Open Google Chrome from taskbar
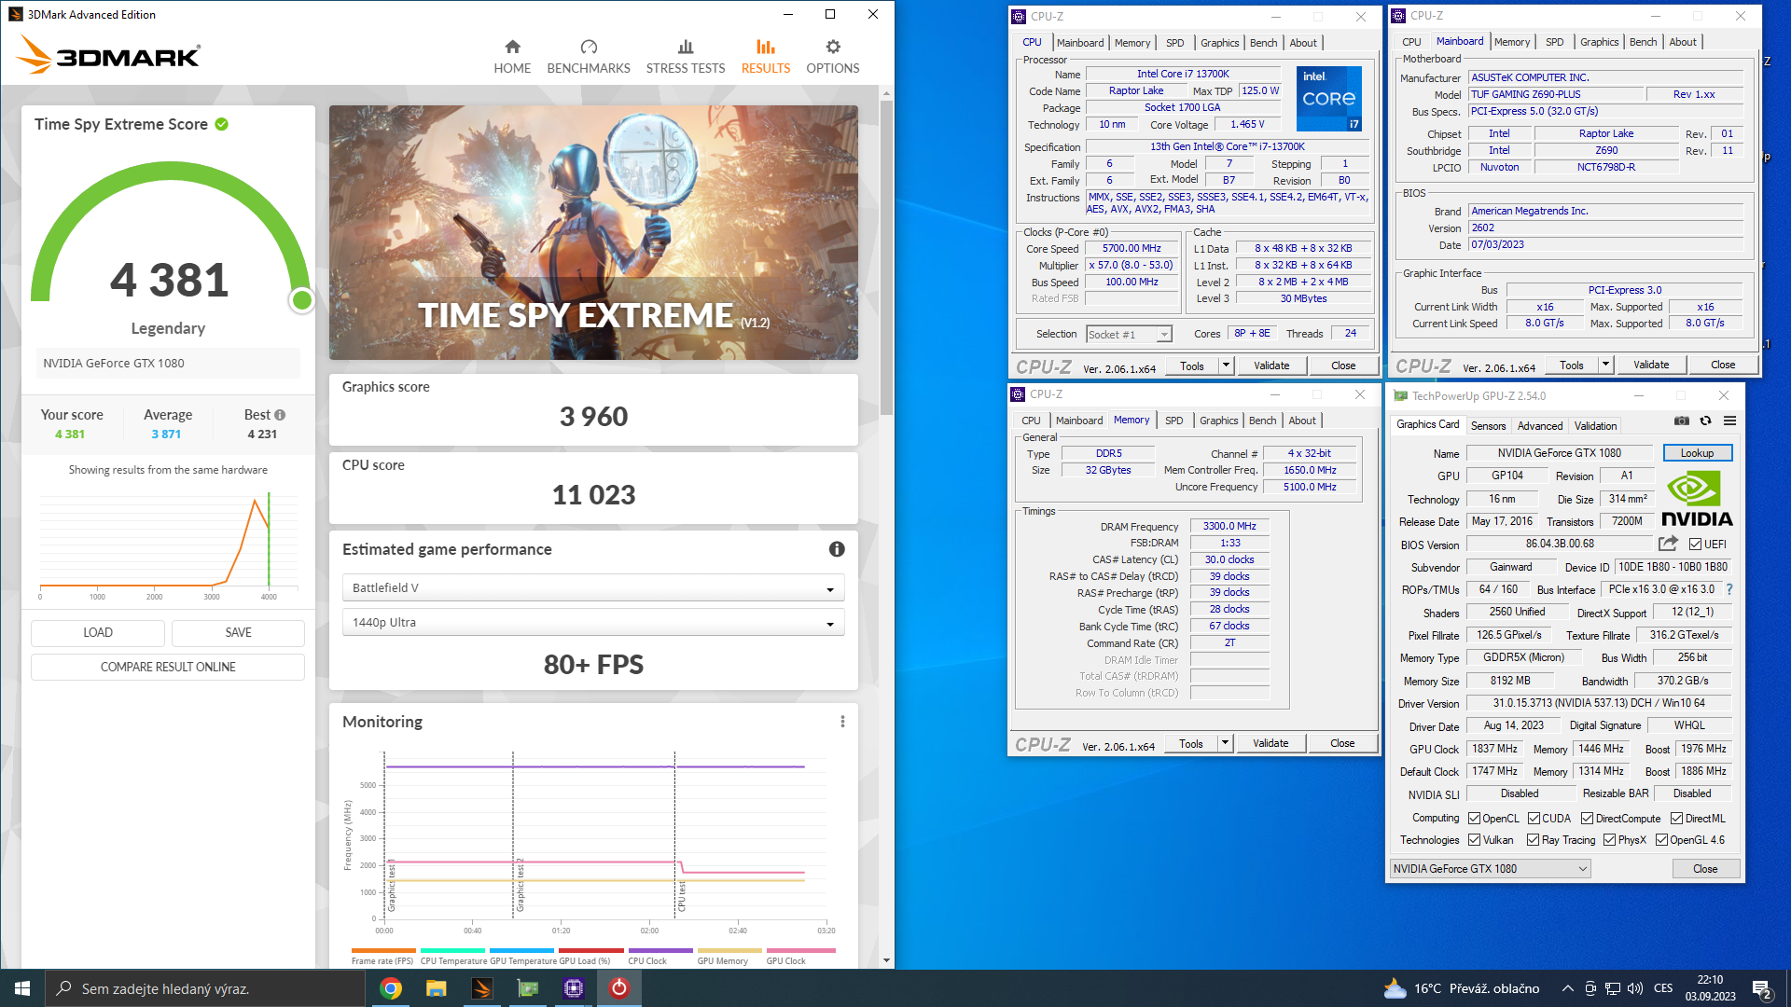Screen dimensions: 1791x1007 (391, 988)
